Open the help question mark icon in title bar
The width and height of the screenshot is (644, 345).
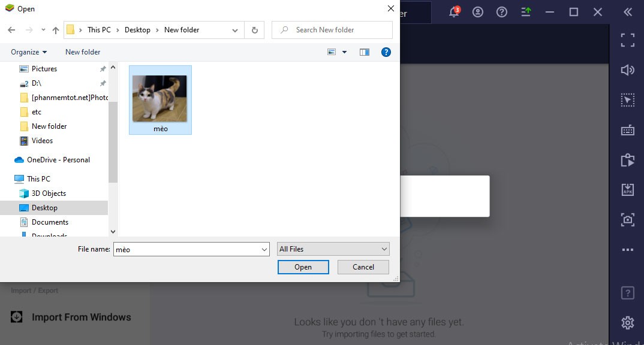point(502,12)
